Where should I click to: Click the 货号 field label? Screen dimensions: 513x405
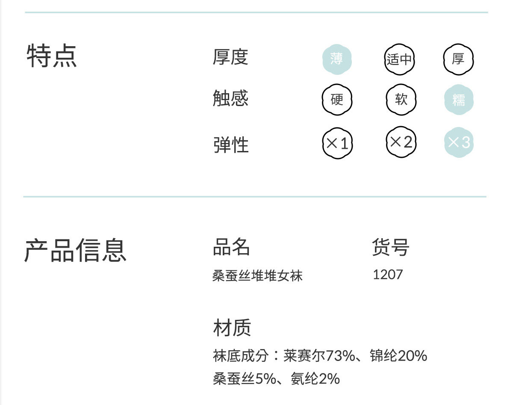click(x=390, y=247)
